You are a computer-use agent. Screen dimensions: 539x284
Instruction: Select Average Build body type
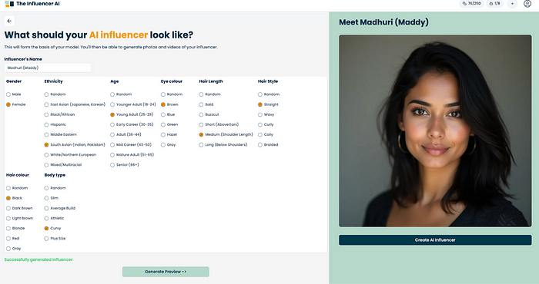pos(60,208)
